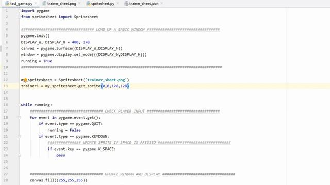Click the value '480' on line 6
Viewport: 330px width, 185px height.
pyautogui.click(x=75, y=42)
